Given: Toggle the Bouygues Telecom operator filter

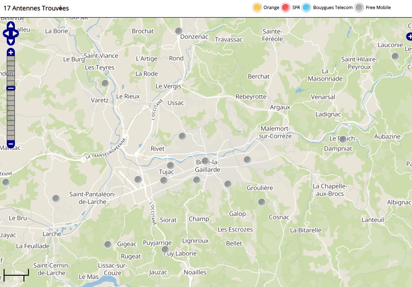Looking at the screenshot, I should (307, 8).
